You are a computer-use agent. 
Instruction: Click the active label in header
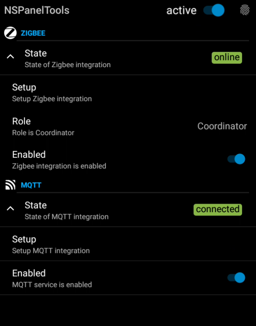click(181, 11)
